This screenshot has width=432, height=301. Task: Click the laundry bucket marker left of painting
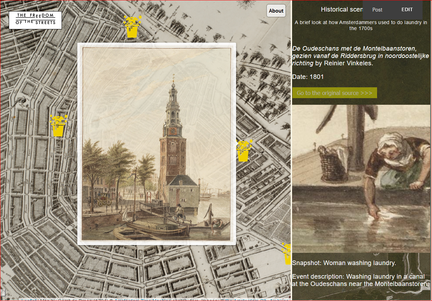(x=58, y=125)
